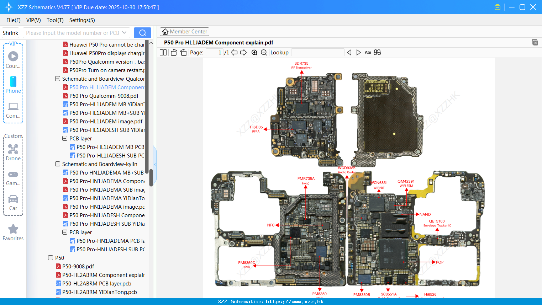
Task: Zoom in on the PDF
Action: click(254, 53)
